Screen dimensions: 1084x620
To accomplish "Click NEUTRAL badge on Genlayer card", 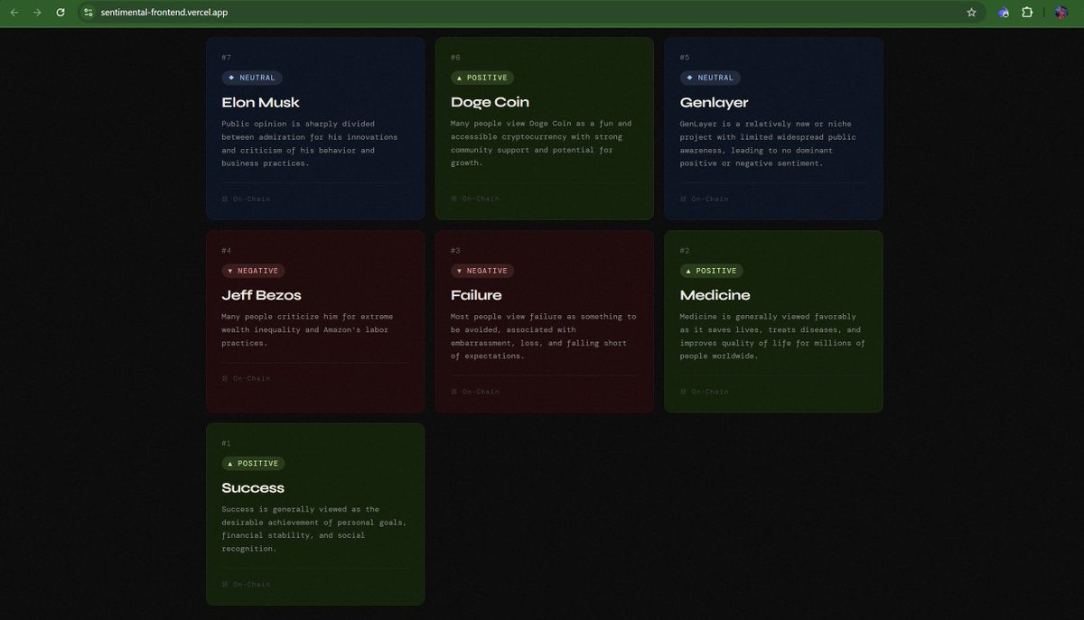I will click(x=710, y=78).
